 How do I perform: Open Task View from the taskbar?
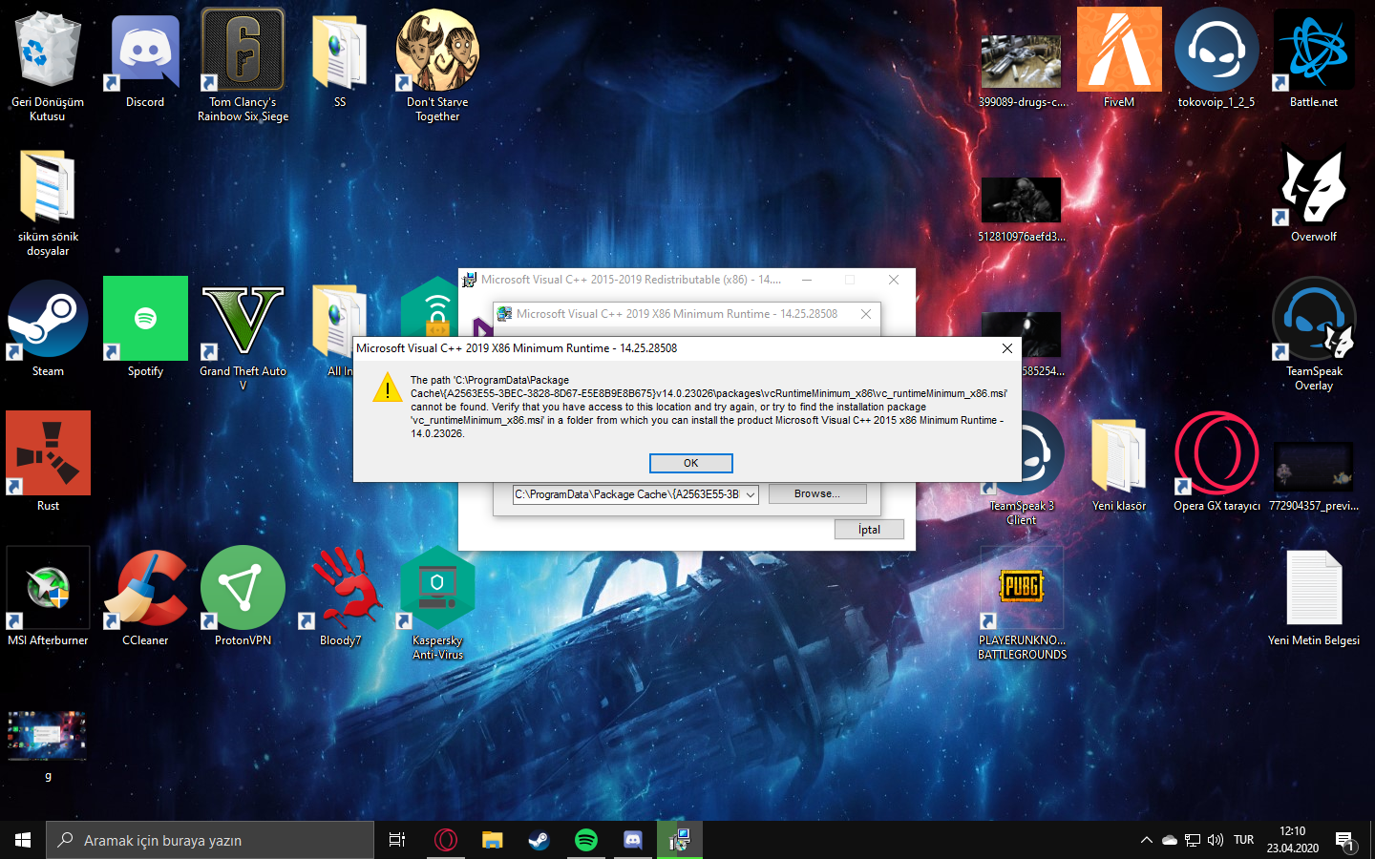click(x=397, y=840)
